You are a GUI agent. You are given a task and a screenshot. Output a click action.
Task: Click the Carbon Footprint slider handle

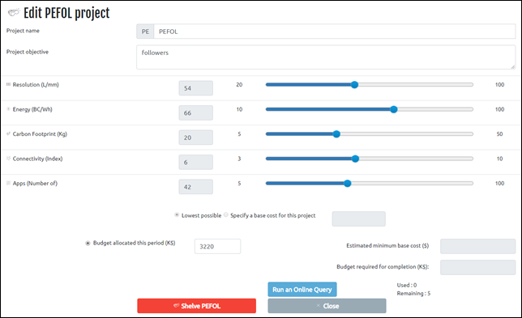336,134
